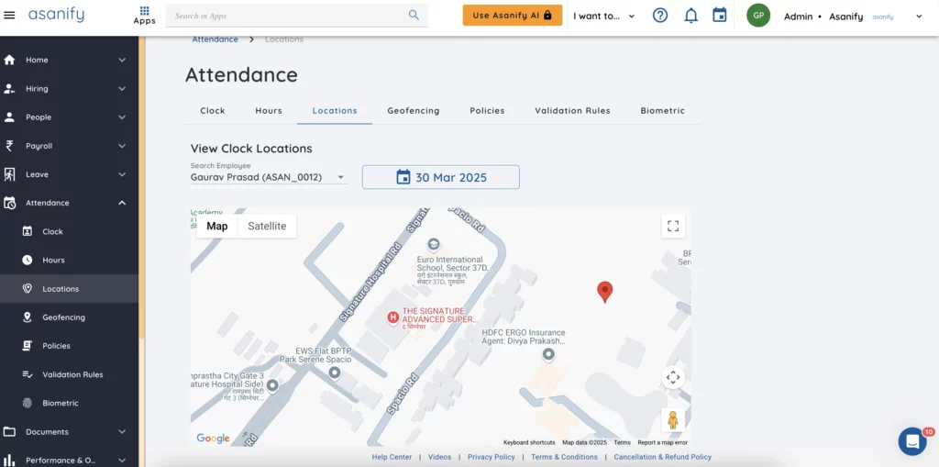Viewport: 939px width, 467px height.
Task: Click the map Keyboard shortcuts button
Action: 529,442
